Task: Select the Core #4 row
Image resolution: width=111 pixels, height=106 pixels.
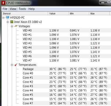Action: pyautogui.click(x=67, y=90)
